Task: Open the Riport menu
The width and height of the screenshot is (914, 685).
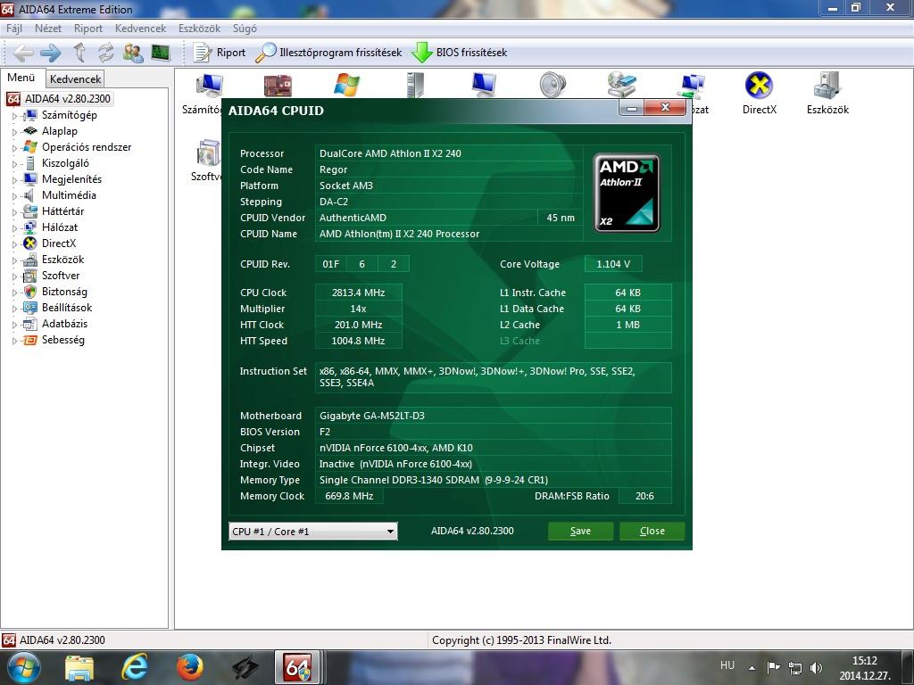Action: 88,29
